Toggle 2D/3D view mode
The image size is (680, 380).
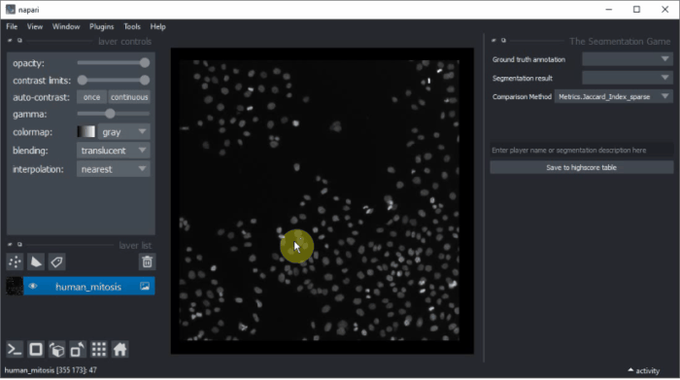(x=36, y=349)
